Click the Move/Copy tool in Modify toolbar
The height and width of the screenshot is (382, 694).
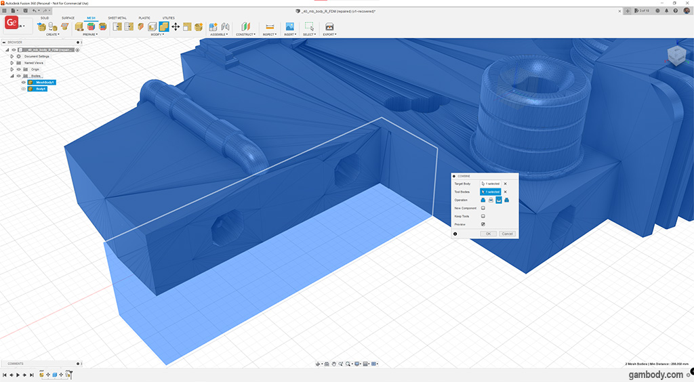click(176, 26)
